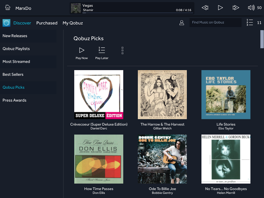Click the volume level value '50'

(x=259, y=8)
